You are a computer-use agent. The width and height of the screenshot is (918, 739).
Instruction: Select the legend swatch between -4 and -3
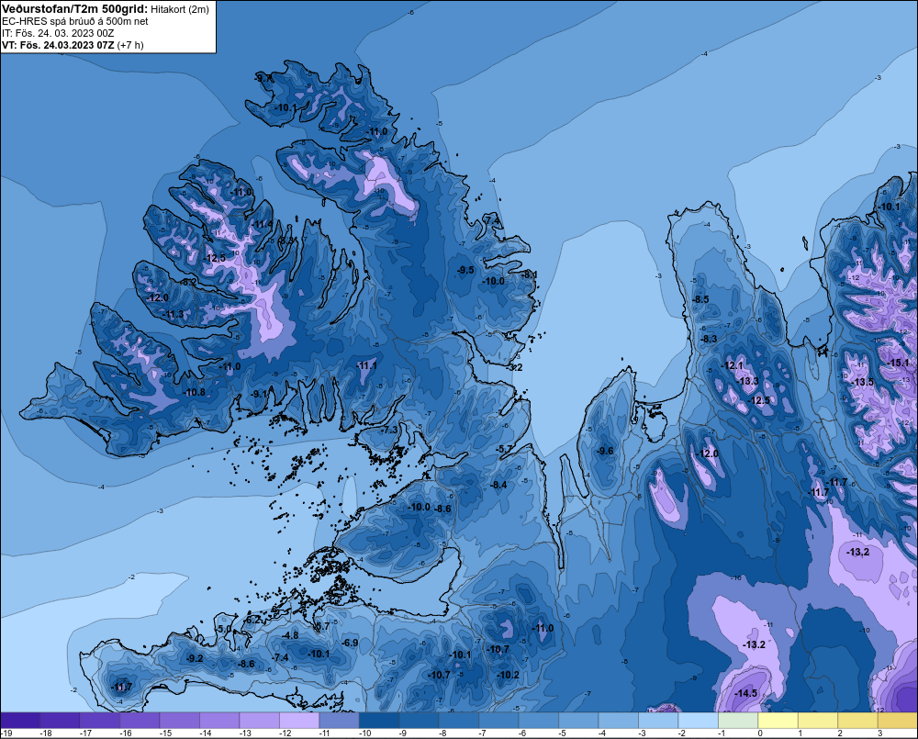[x=618, y=720]
